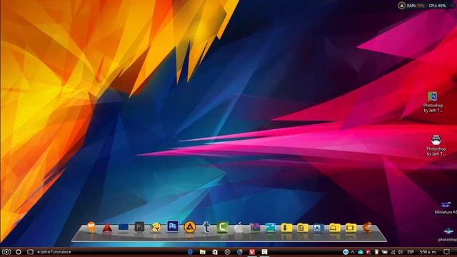
Task: Open network Wi-Fi tray icon
Action: (393, 252)
